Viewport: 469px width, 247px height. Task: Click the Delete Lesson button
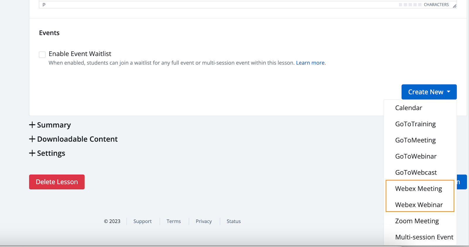click(x=57, y=182)
